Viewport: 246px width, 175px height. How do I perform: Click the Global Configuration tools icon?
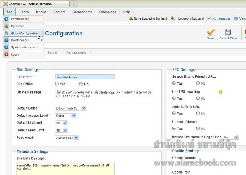tap(7, 33)
